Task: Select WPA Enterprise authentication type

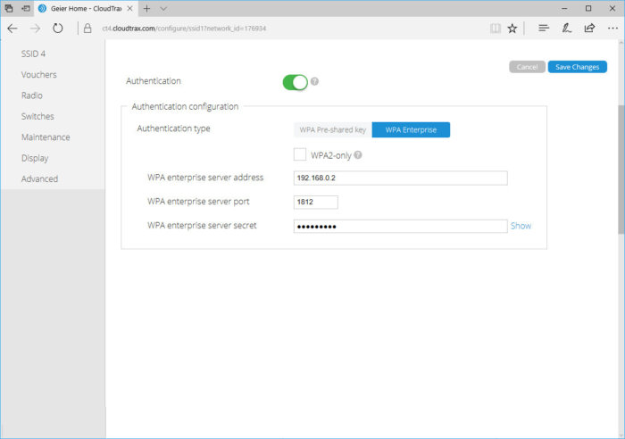Action: click(x=411, y=130)
